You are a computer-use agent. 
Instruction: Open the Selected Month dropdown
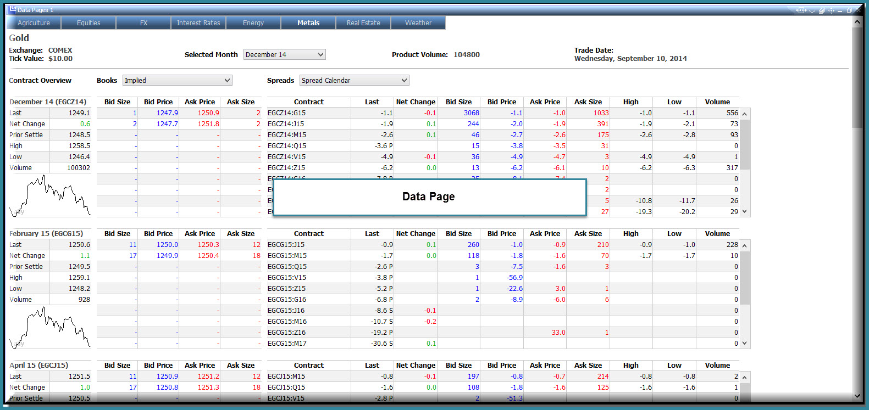285,54
